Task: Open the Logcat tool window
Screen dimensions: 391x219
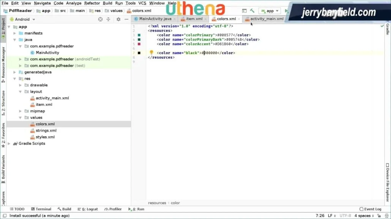Action: coord(88,209)
